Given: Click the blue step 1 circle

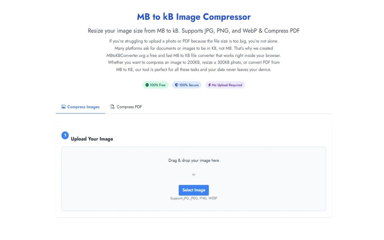Looking at the screenshot, I should (x=65, y=136).
